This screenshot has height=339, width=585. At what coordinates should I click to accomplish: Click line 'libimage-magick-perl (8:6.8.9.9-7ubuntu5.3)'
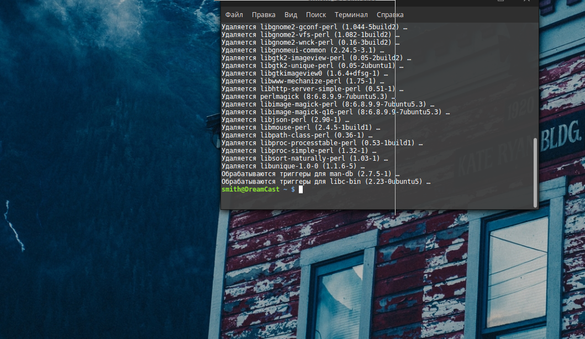pos(328,104)
